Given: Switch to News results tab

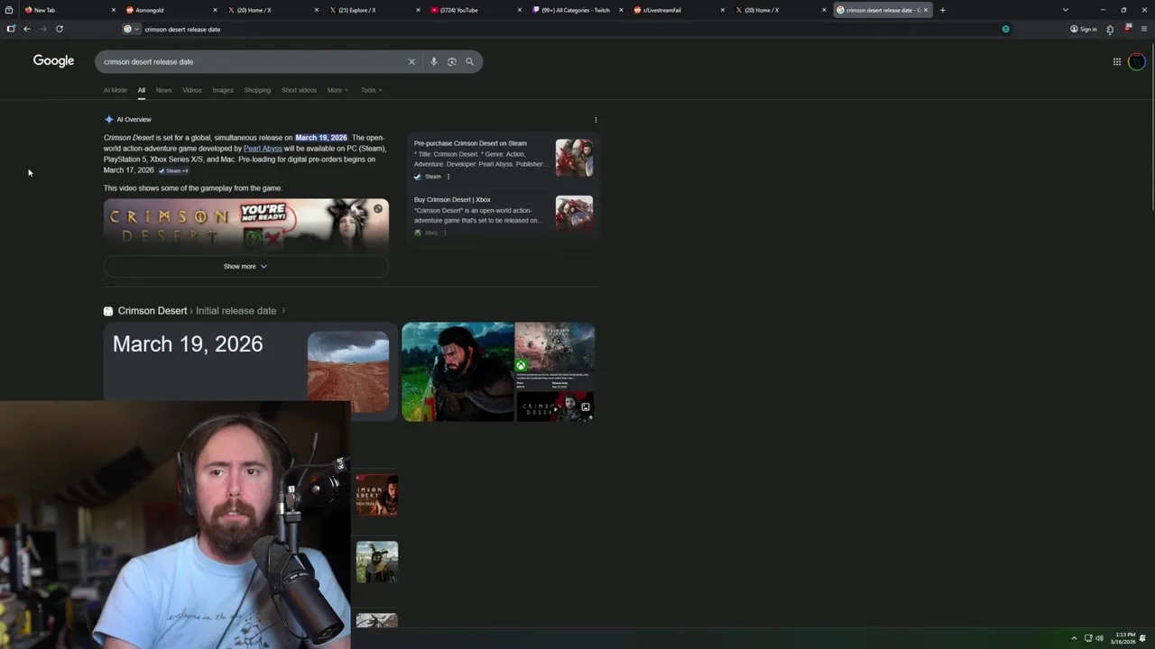Looking at the screenshot, I should pos(163,90).
